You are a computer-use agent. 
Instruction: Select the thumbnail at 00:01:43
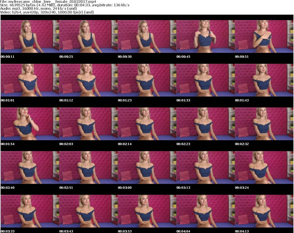point(264,80)
